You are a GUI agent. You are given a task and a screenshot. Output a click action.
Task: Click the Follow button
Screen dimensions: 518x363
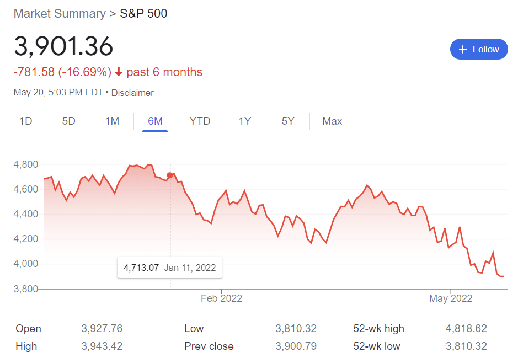(x=479, y=49)
